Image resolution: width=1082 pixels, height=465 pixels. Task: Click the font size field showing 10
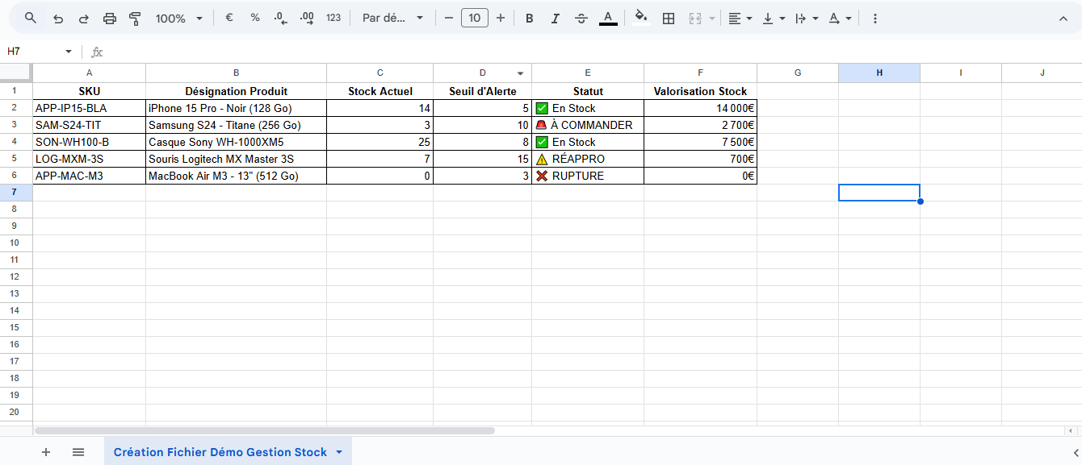coord(475,18)
